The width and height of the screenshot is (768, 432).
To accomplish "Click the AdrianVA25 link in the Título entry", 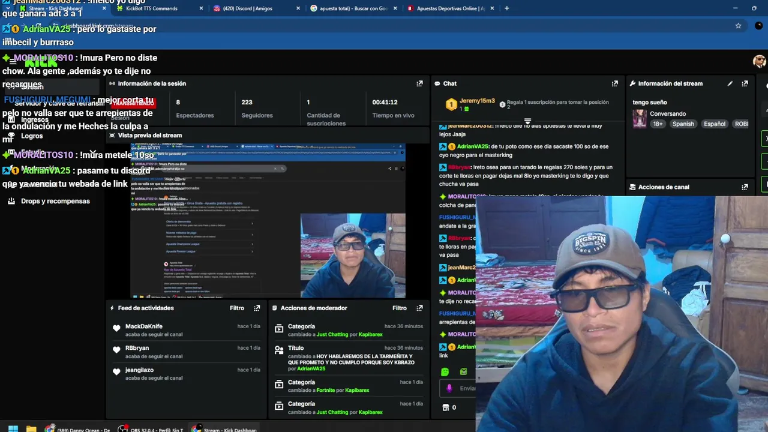I will click(311, 369).
